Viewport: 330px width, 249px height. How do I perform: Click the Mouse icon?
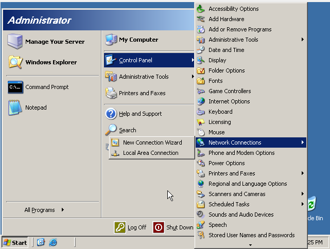tap(201, 133)
